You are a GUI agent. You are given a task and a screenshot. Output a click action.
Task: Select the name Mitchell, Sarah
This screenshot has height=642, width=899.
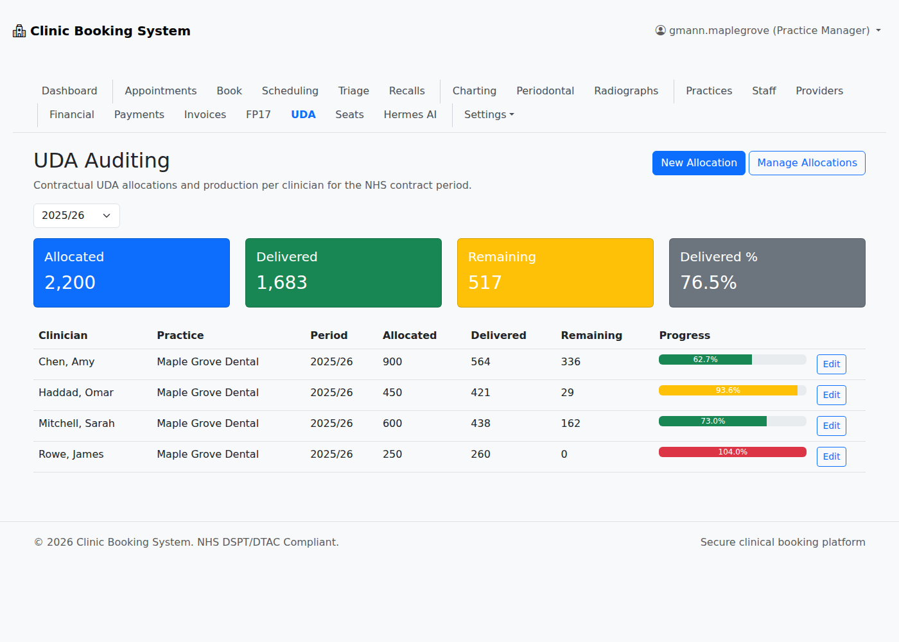pos(76,423)
